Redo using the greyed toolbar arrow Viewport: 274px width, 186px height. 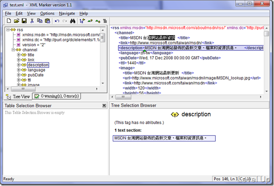[x=65, y=21]
